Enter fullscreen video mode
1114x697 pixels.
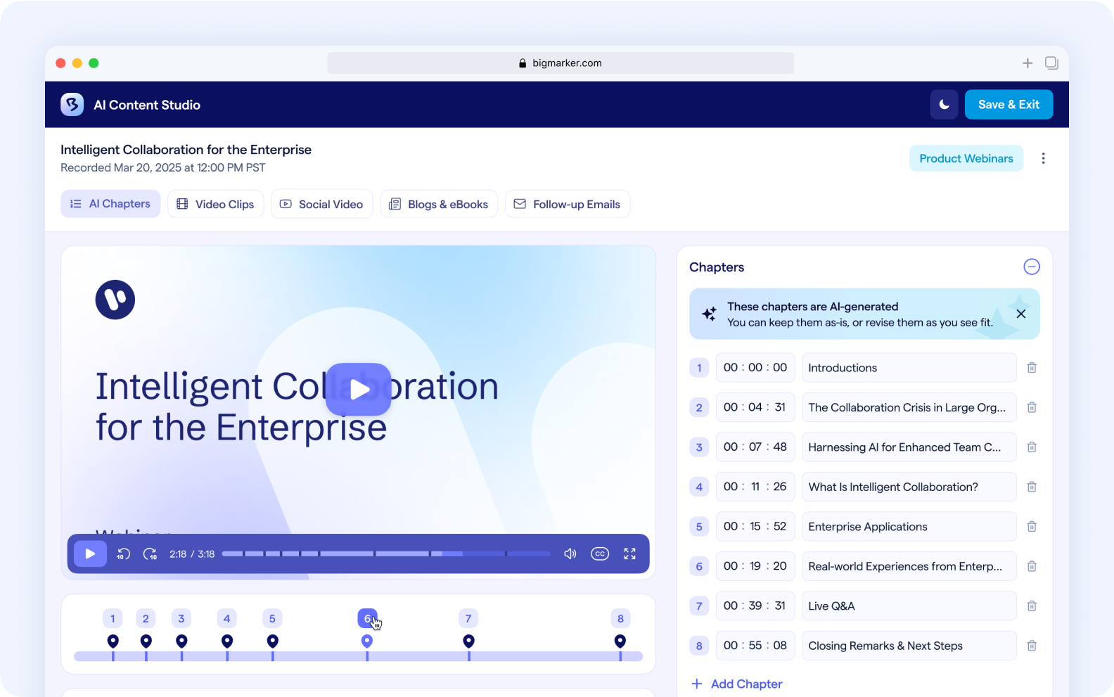[629, 554]
